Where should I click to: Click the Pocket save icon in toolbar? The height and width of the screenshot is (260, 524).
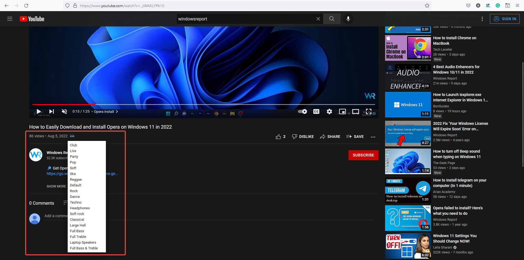(468, 5)
